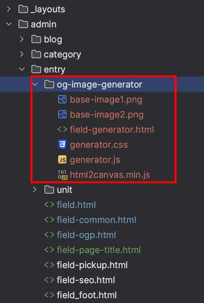The height and width of the screenshot is (303, 204).
Task: Expand the _layouts folder chevron
Action: 9,9
